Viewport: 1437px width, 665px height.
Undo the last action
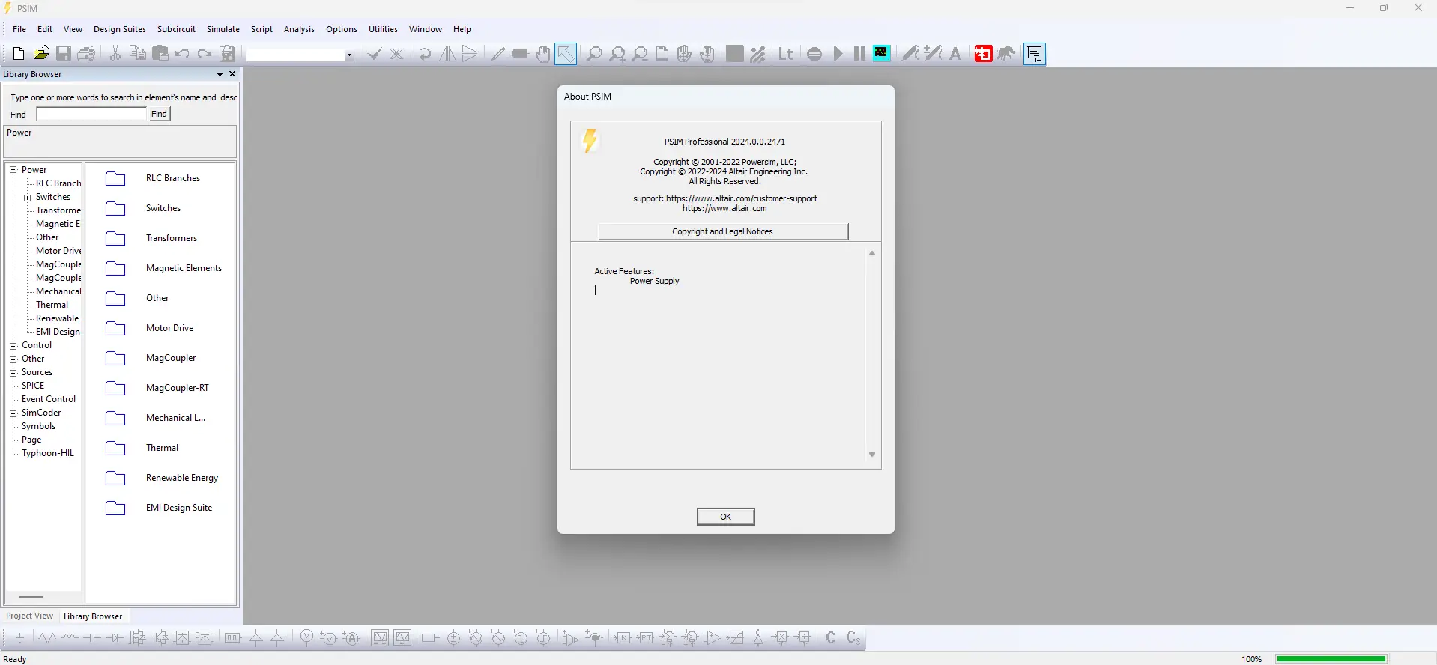point(182,53)
